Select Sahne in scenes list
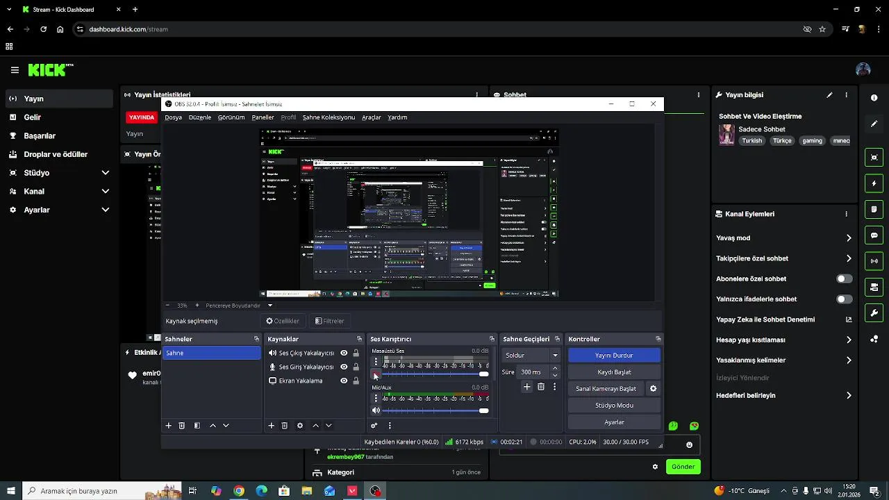This screenshot has width=889, height=500. 211,353
